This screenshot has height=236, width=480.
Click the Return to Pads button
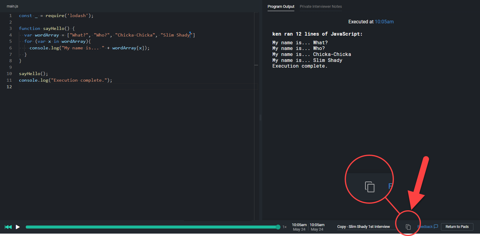coord(457,227)
